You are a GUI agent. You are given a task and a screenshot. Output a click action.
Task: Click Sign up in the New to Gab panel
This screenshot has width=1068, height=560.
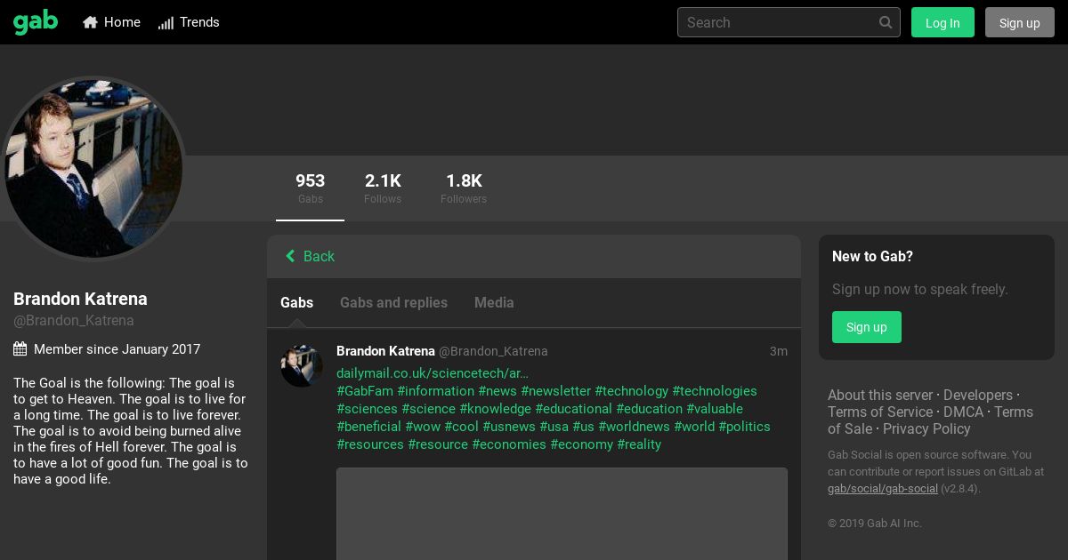[x=867, y=327]
